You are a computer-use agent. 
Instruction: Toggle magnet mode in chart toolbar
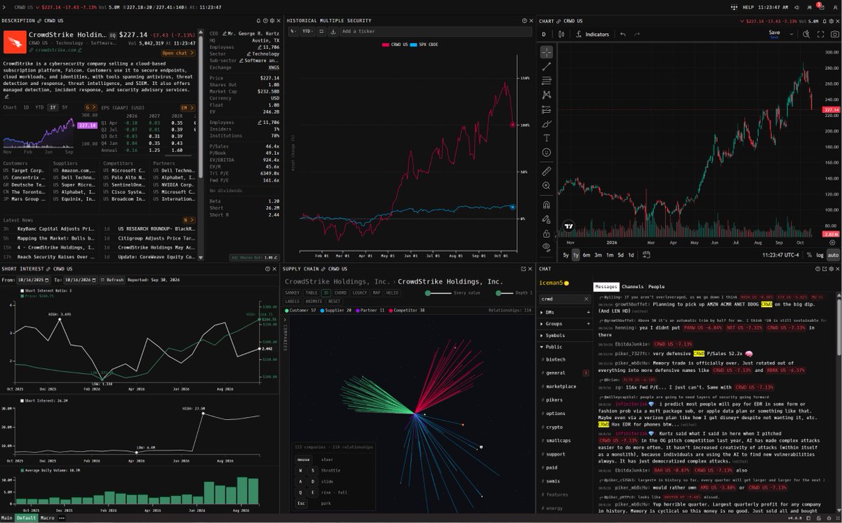pos(546,205)
